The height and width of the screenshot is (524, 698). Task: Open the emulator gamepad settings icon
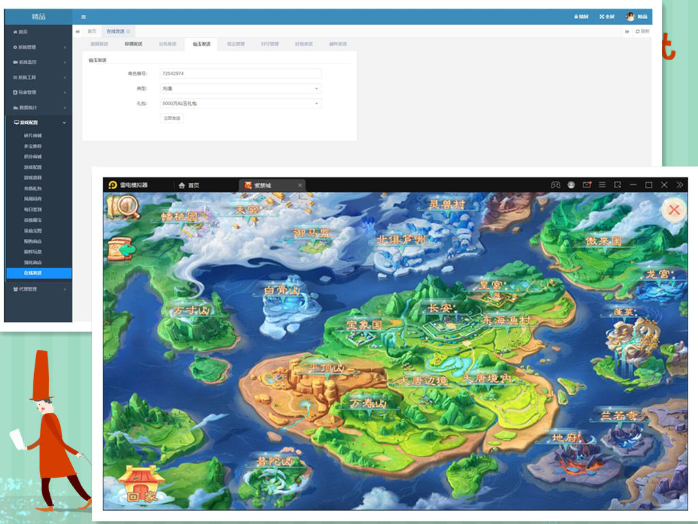(556, 185)
